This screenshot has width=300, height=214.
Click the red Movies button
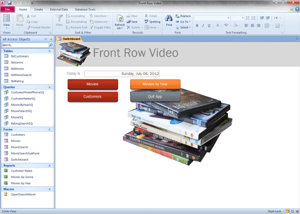click(x=93, y=84)
